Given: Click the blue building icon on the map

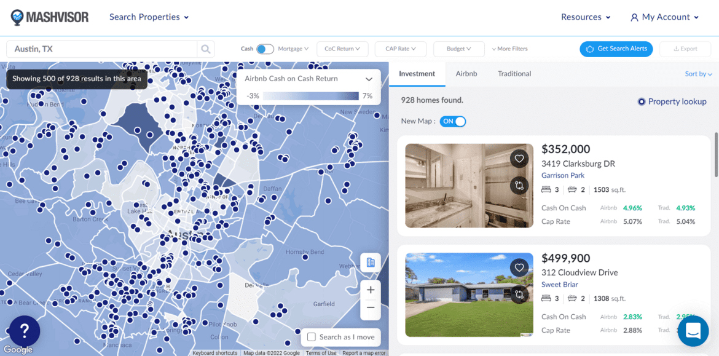Looking at the screenshot, I should (x=371, y=262).
